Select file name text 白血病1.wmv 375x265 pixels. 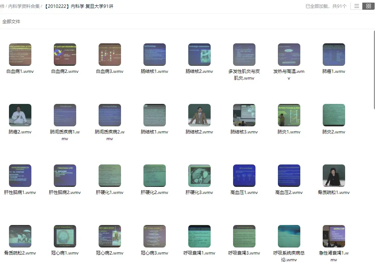click(x=20, y=71)
